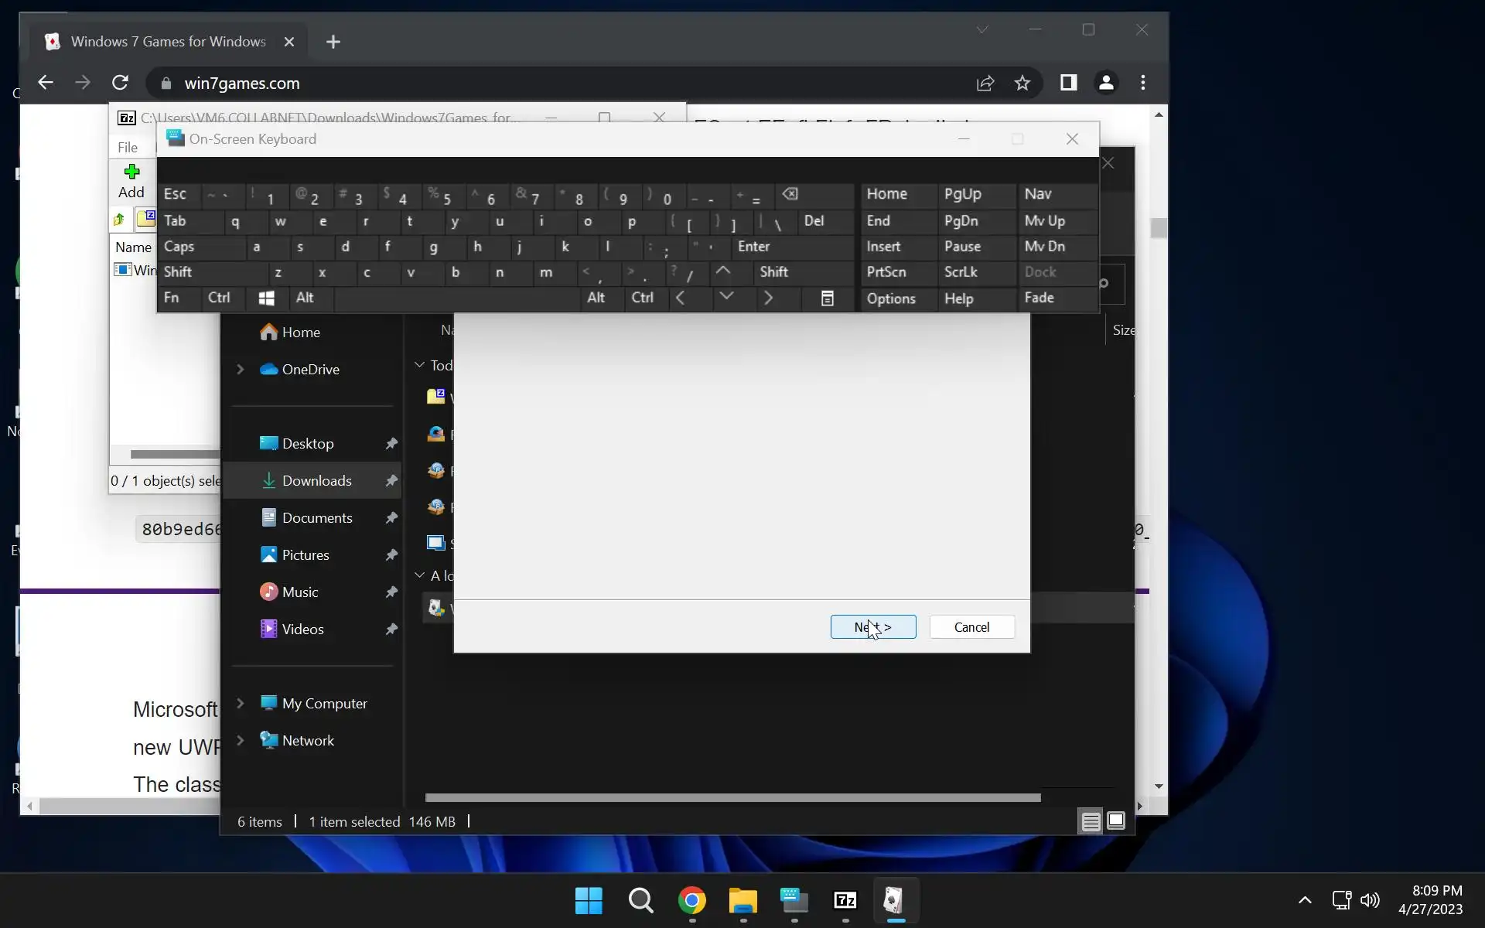Click Chrome reload page icon

click(x=120, y=83)
